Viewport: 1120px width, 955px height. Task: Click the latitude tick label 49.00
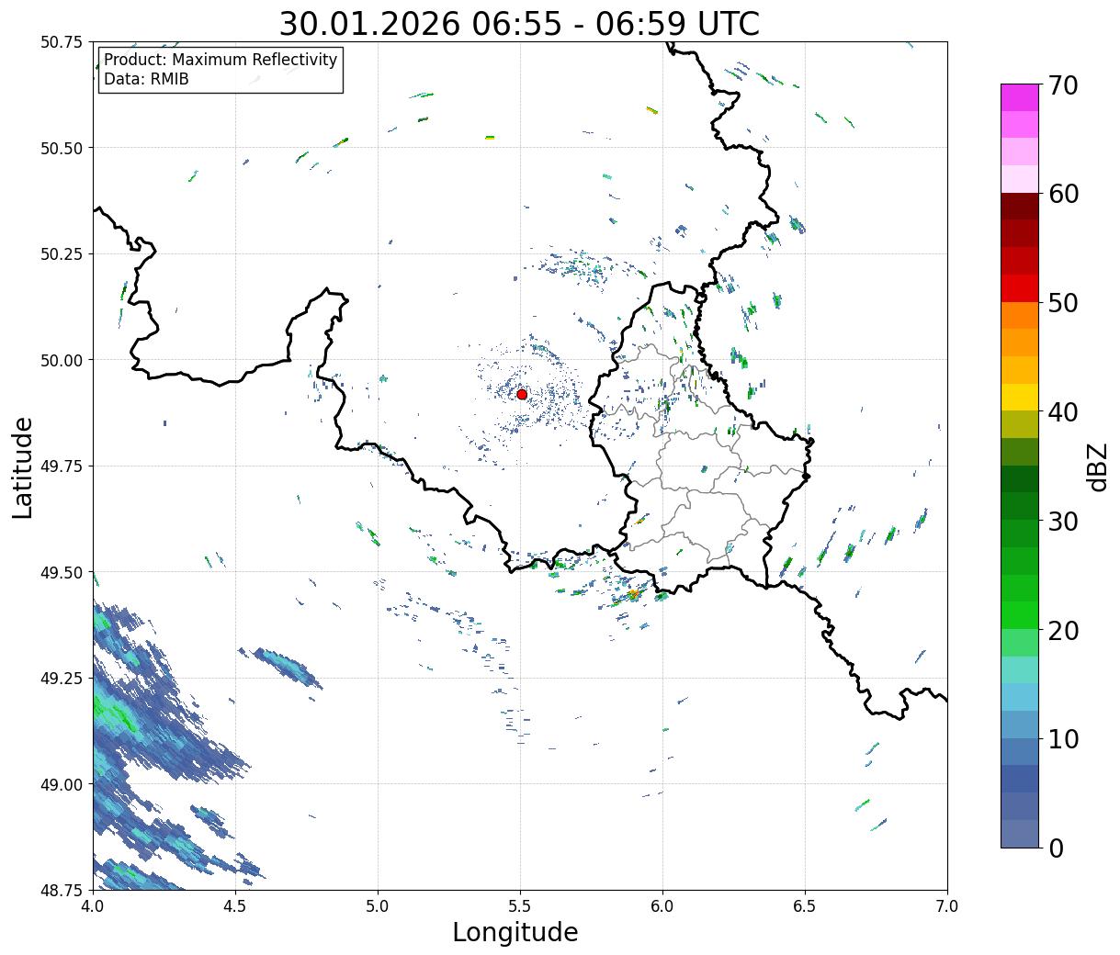point(62,784)
